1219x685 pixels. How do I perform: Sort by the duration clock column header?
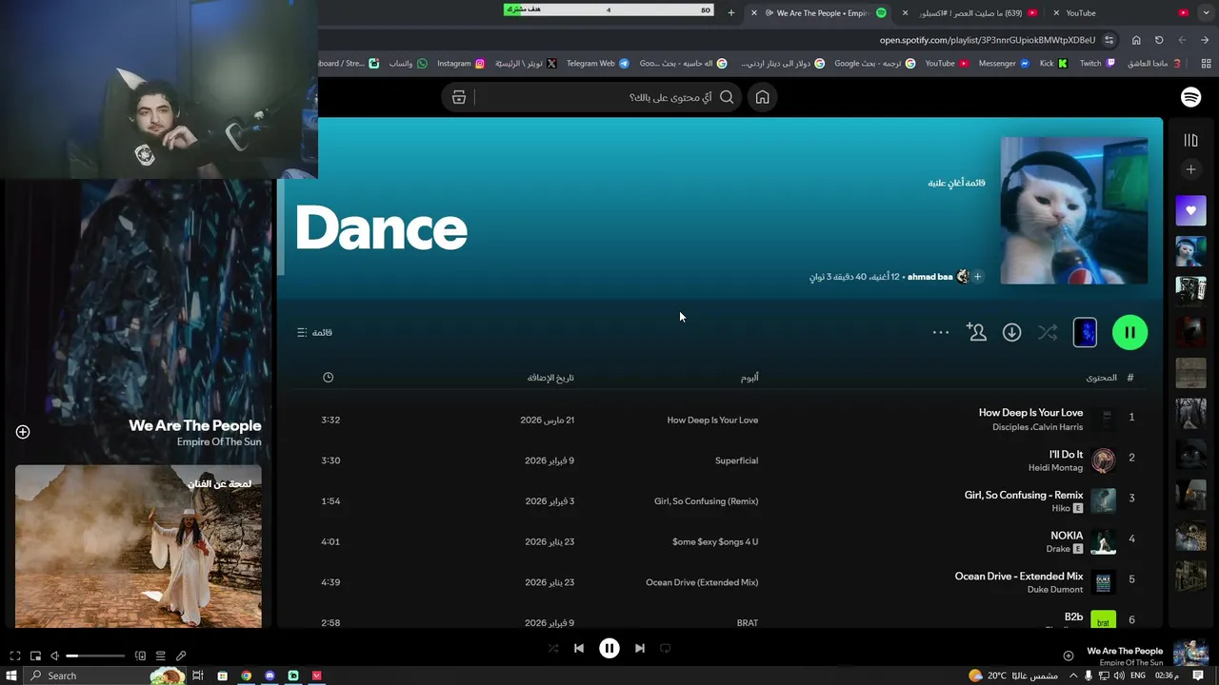click(328, 378)
